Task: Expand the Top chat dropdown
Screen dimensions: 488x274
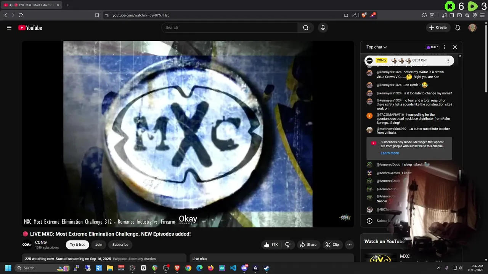Action: pos(377,47)
